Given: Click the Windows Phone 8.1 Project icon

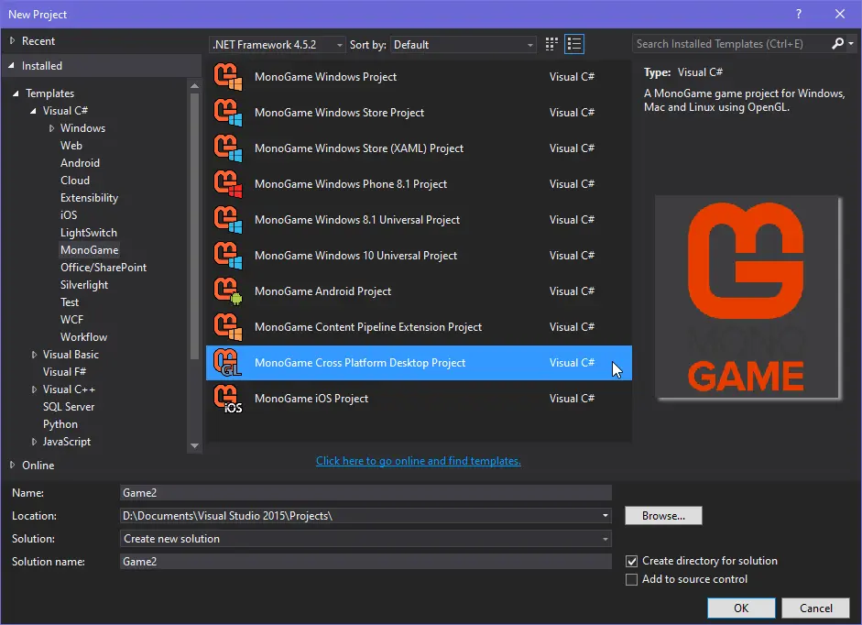Looking at the screenshot, I should [228, 184].
